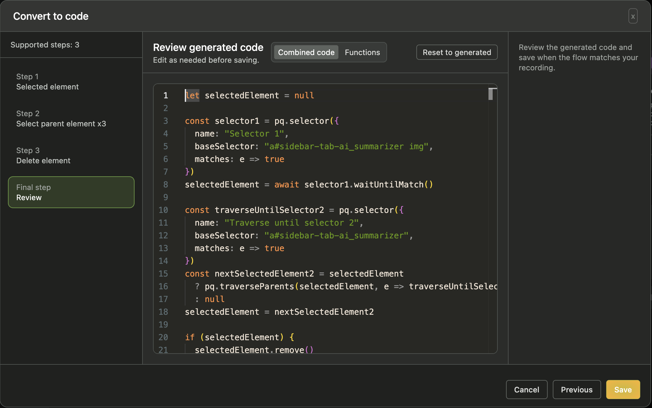Place cursor on line number 10
This screenshot has width=652, height=408.
(x=163, y=210)
